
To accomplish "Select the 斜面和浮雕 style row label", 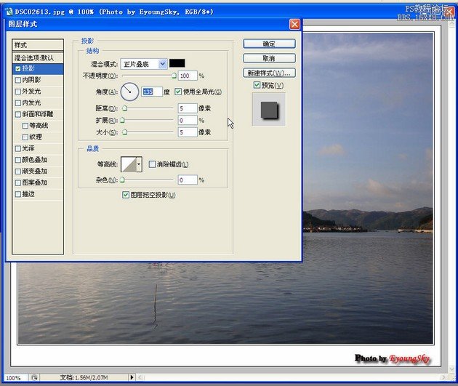I will click(38, 114).
